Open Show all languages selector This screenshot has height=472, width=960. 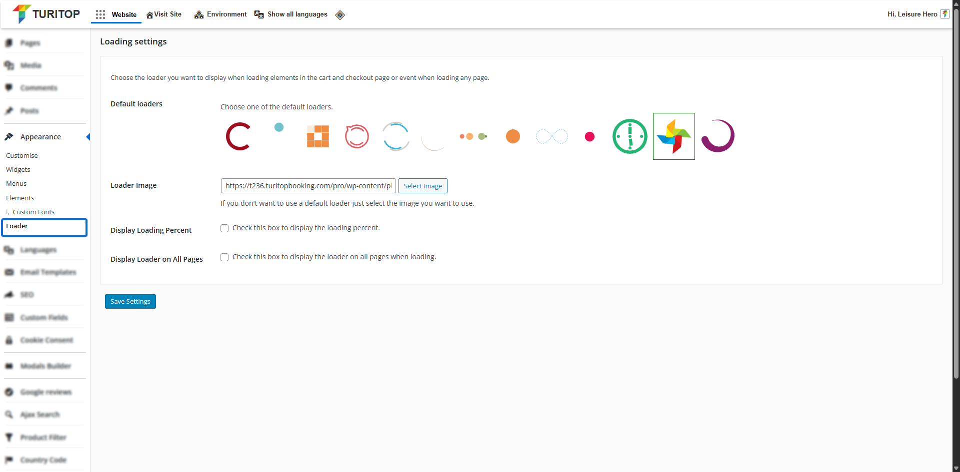pyautogui.click(x=291, y=14)
